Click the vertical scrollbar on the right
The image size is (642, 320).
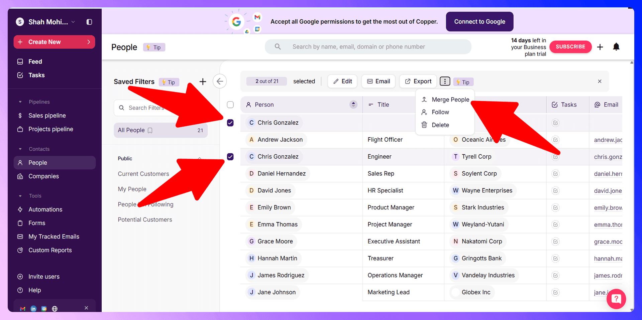[632, 186]
